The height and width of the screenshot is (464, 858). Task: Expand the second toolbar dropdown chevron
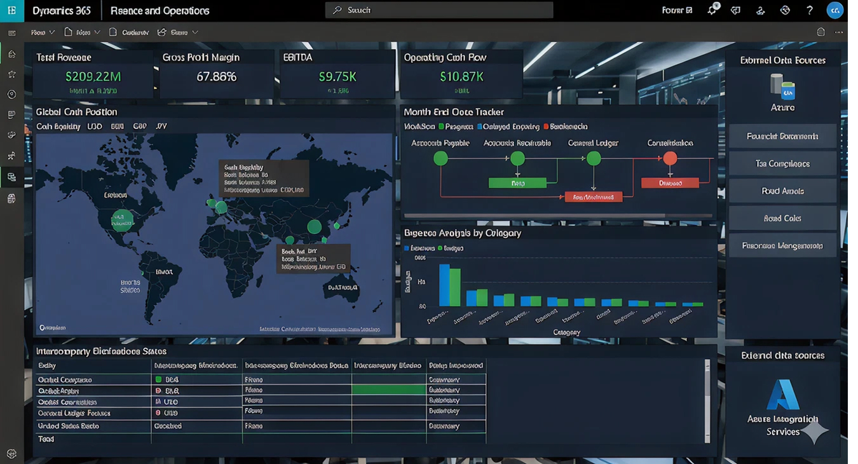point(97,32)
